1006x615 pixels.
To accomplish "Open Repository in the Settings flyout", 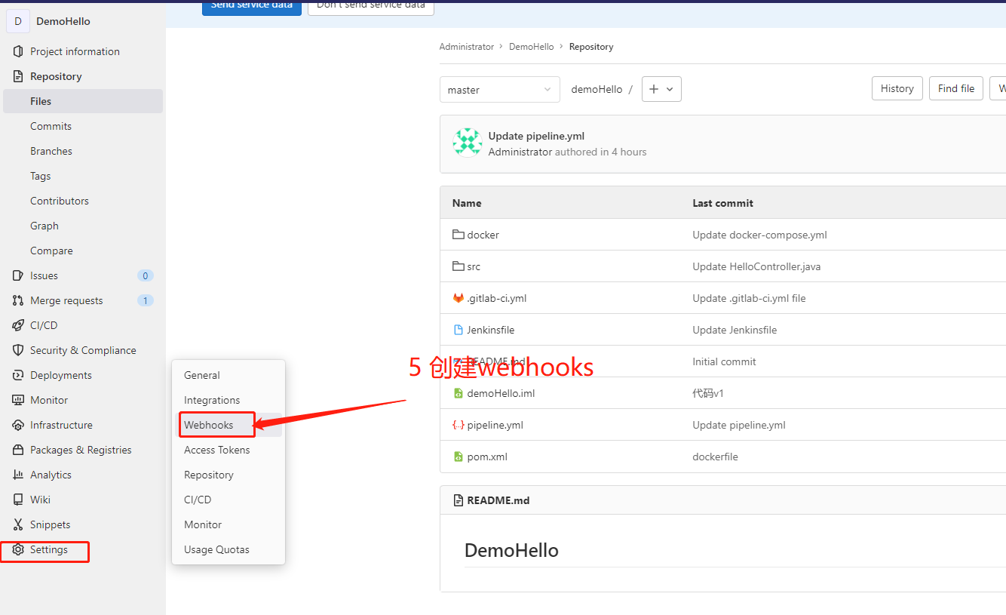I will pyautogui.click(x=209, y=475).
